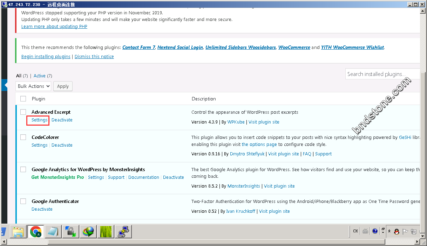Click the CH language indicator
The image size is (427, 246).
click(355, 231)
